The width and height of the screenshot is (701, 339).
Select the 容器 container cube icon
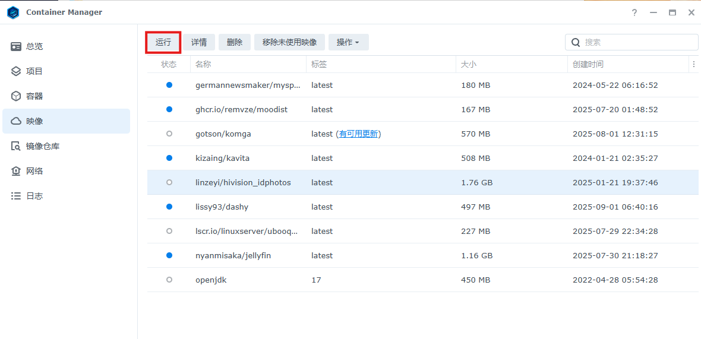pos(16,96)
